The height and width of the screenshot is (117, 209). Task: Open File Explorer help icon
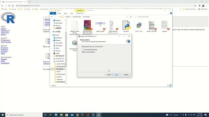point(171,13)
